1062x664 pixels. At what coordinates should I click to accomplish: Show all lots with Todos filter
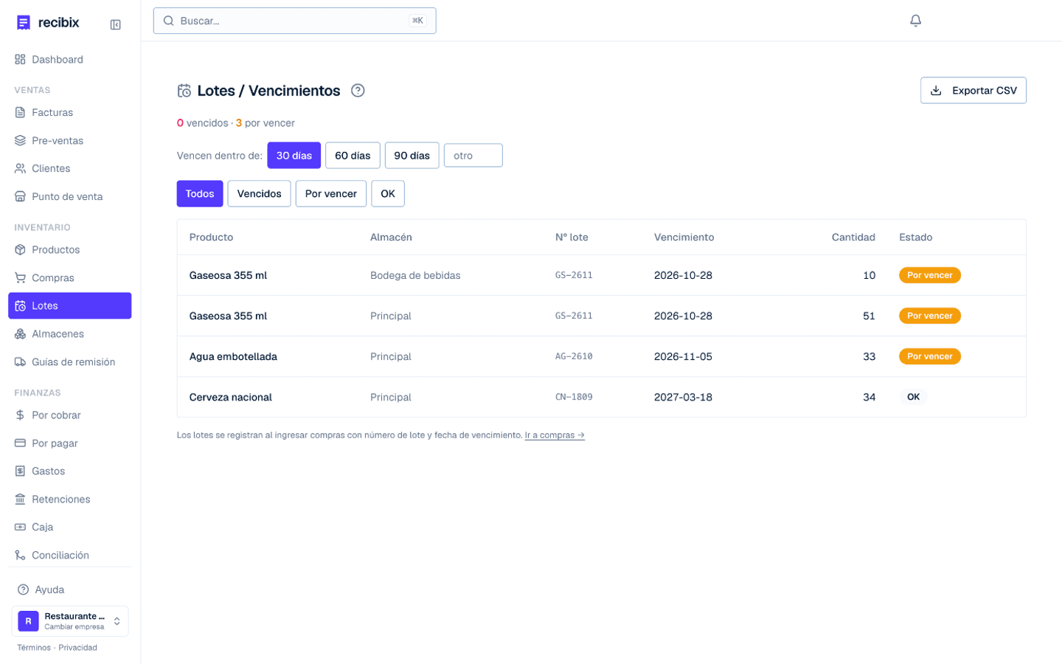click(x=200, y=194)
